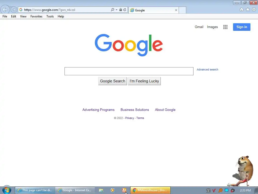This screenshot has height=194, width=258.
Task: Go to Home page icon
Action: click(x=242, y=10)
